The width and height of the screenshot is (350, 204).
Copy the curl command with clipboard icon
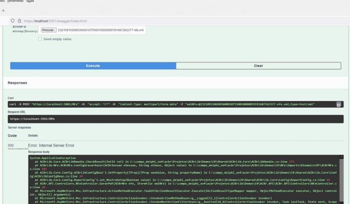point(339,104)
